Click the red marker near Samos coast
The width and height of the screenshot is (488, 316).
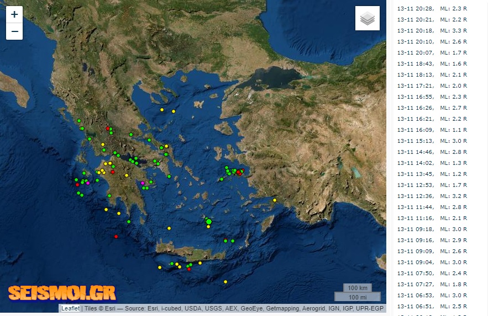point(239,173)
